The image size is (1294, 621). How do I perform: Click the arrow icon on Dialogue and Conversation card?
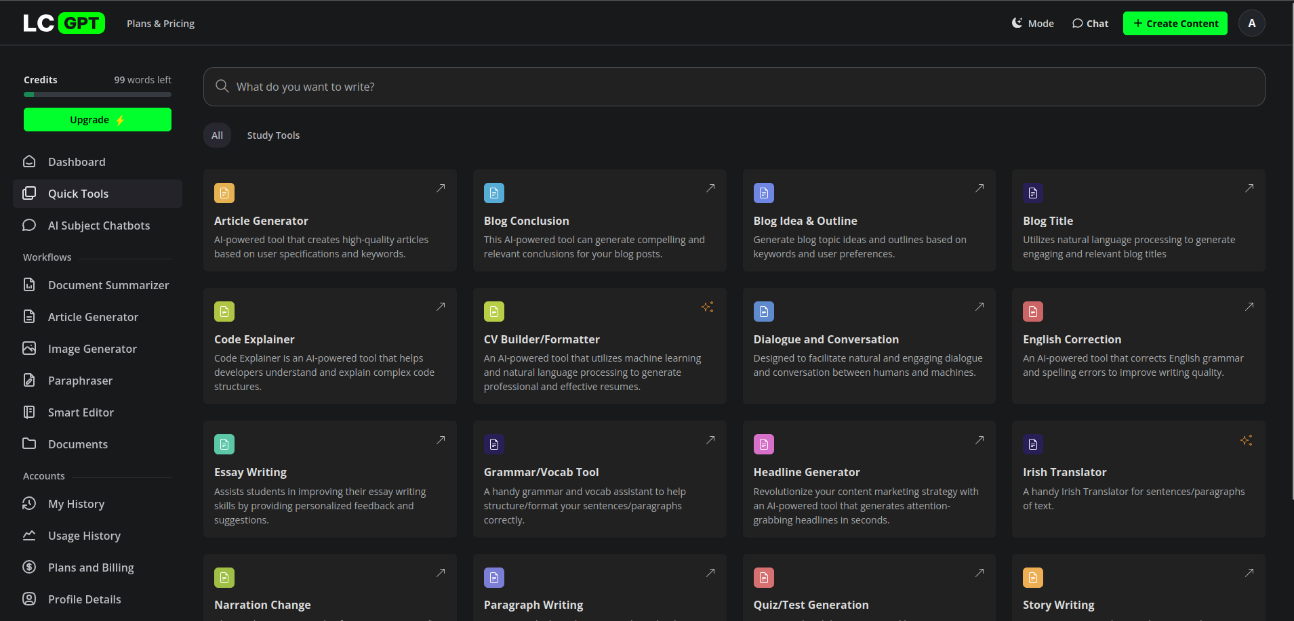tap(979, 307)
